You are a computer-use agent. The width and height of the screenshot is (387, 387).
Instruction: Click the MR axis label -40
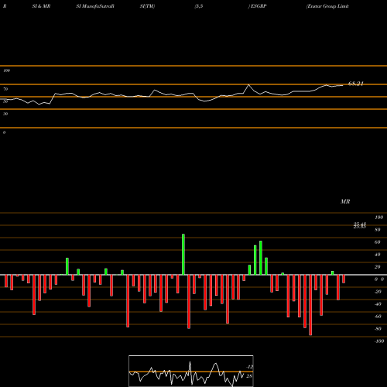[x=378, y=304]
